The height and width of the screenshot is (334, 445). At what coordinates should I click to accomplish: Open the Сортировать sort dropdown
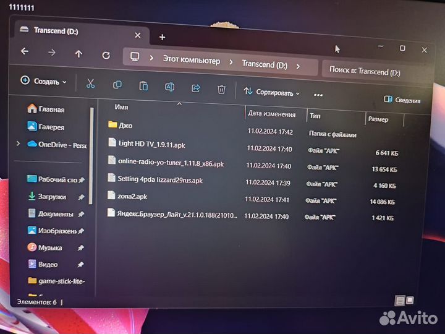(271, 92)
